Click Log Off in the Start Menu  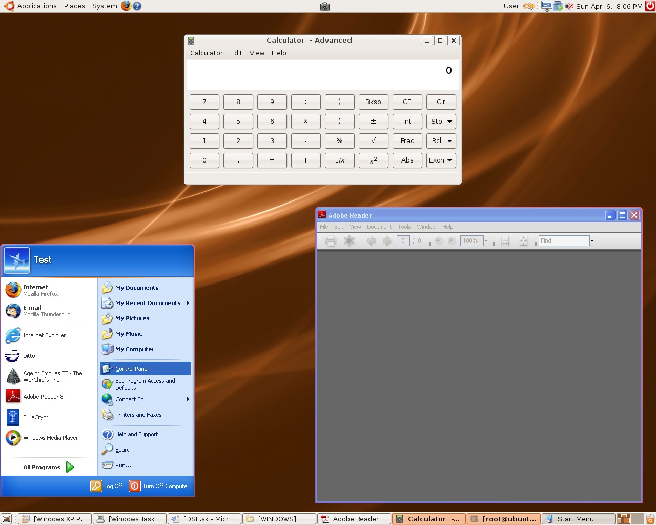pyautogui.click(x=107, y=486)
